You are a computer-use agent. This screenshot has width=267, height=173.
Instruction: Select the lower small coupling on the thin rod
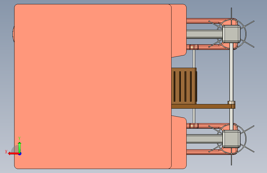click(x=194, y=126)
